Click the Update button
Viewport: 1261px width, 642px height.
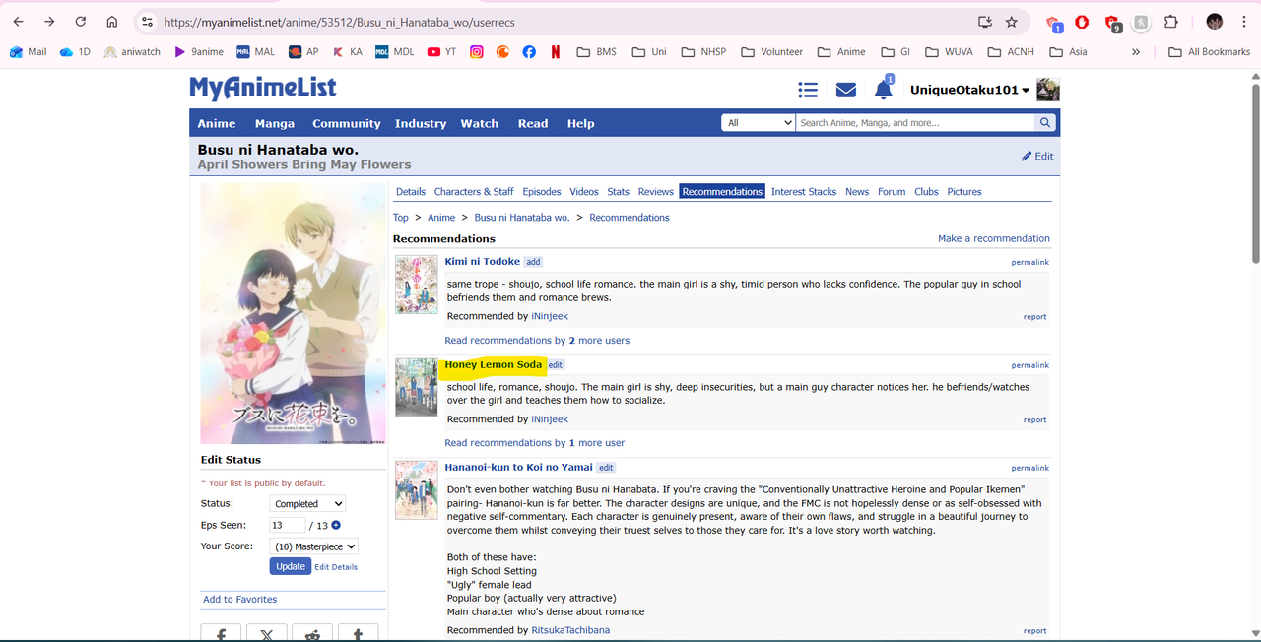click(x=291, y=566)
